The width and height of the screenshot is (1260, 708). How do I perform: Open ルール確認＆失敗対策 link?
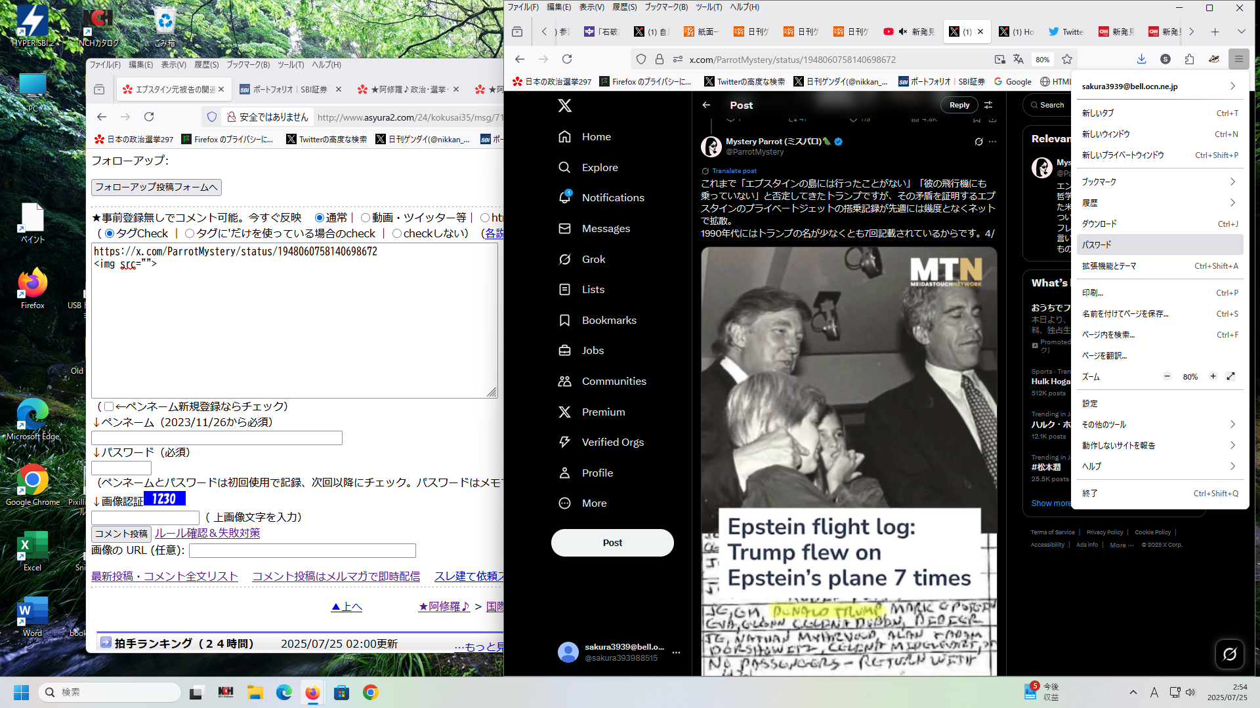[207, 533]
